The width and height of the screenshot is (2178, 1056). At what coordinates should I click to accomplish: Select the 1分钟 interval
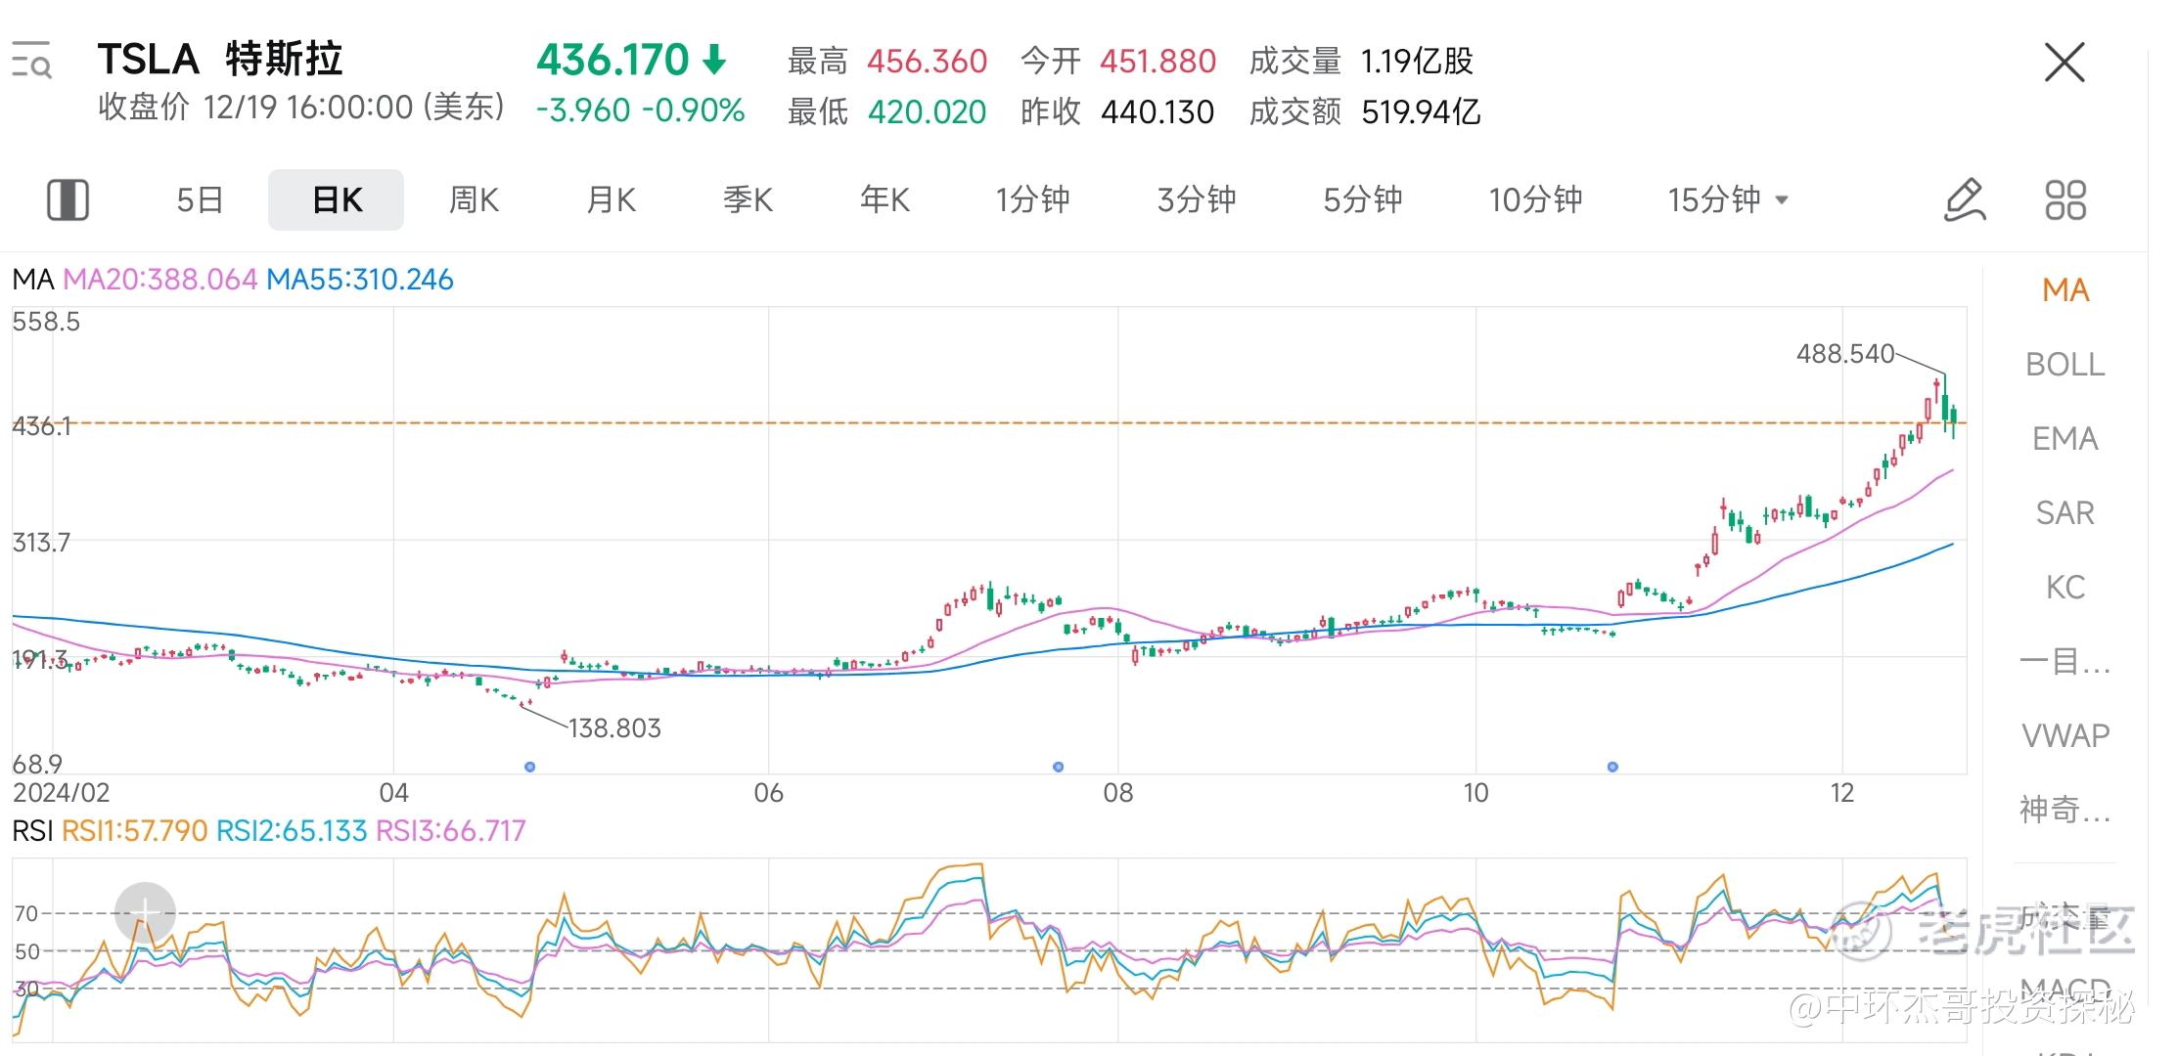pyautogui.click(x=1032, y=200)
